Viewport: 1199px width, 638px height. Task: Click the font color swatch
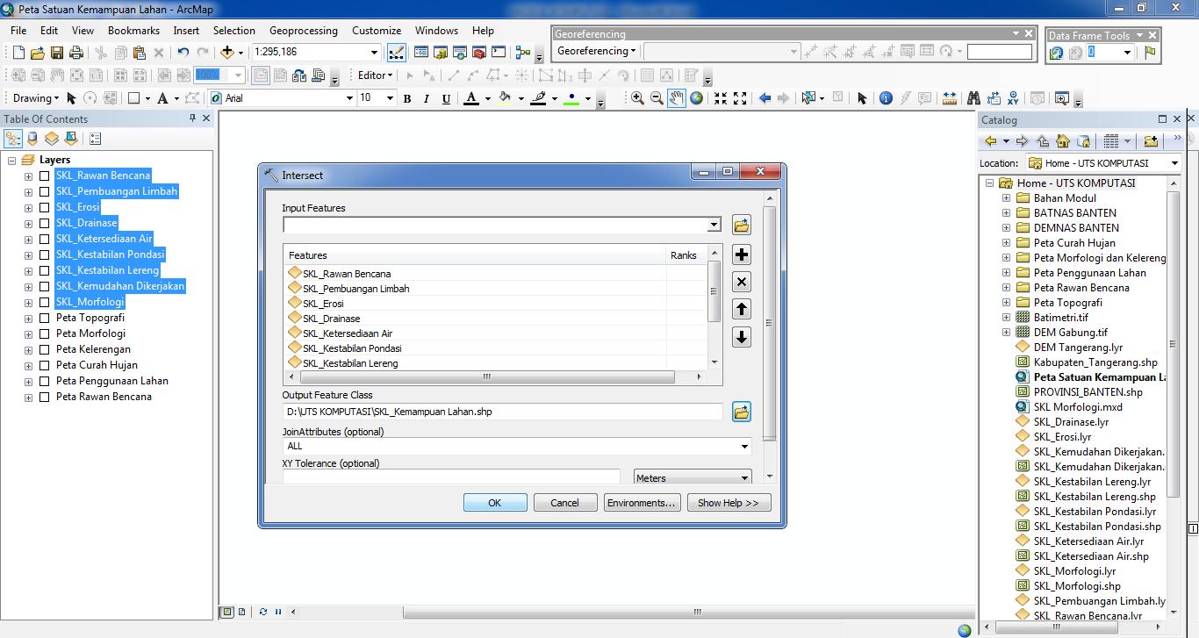click(x=472, y=98)
